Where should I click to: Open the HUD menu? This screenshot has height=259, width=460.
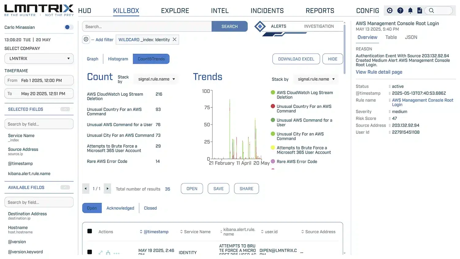(85, 11)
